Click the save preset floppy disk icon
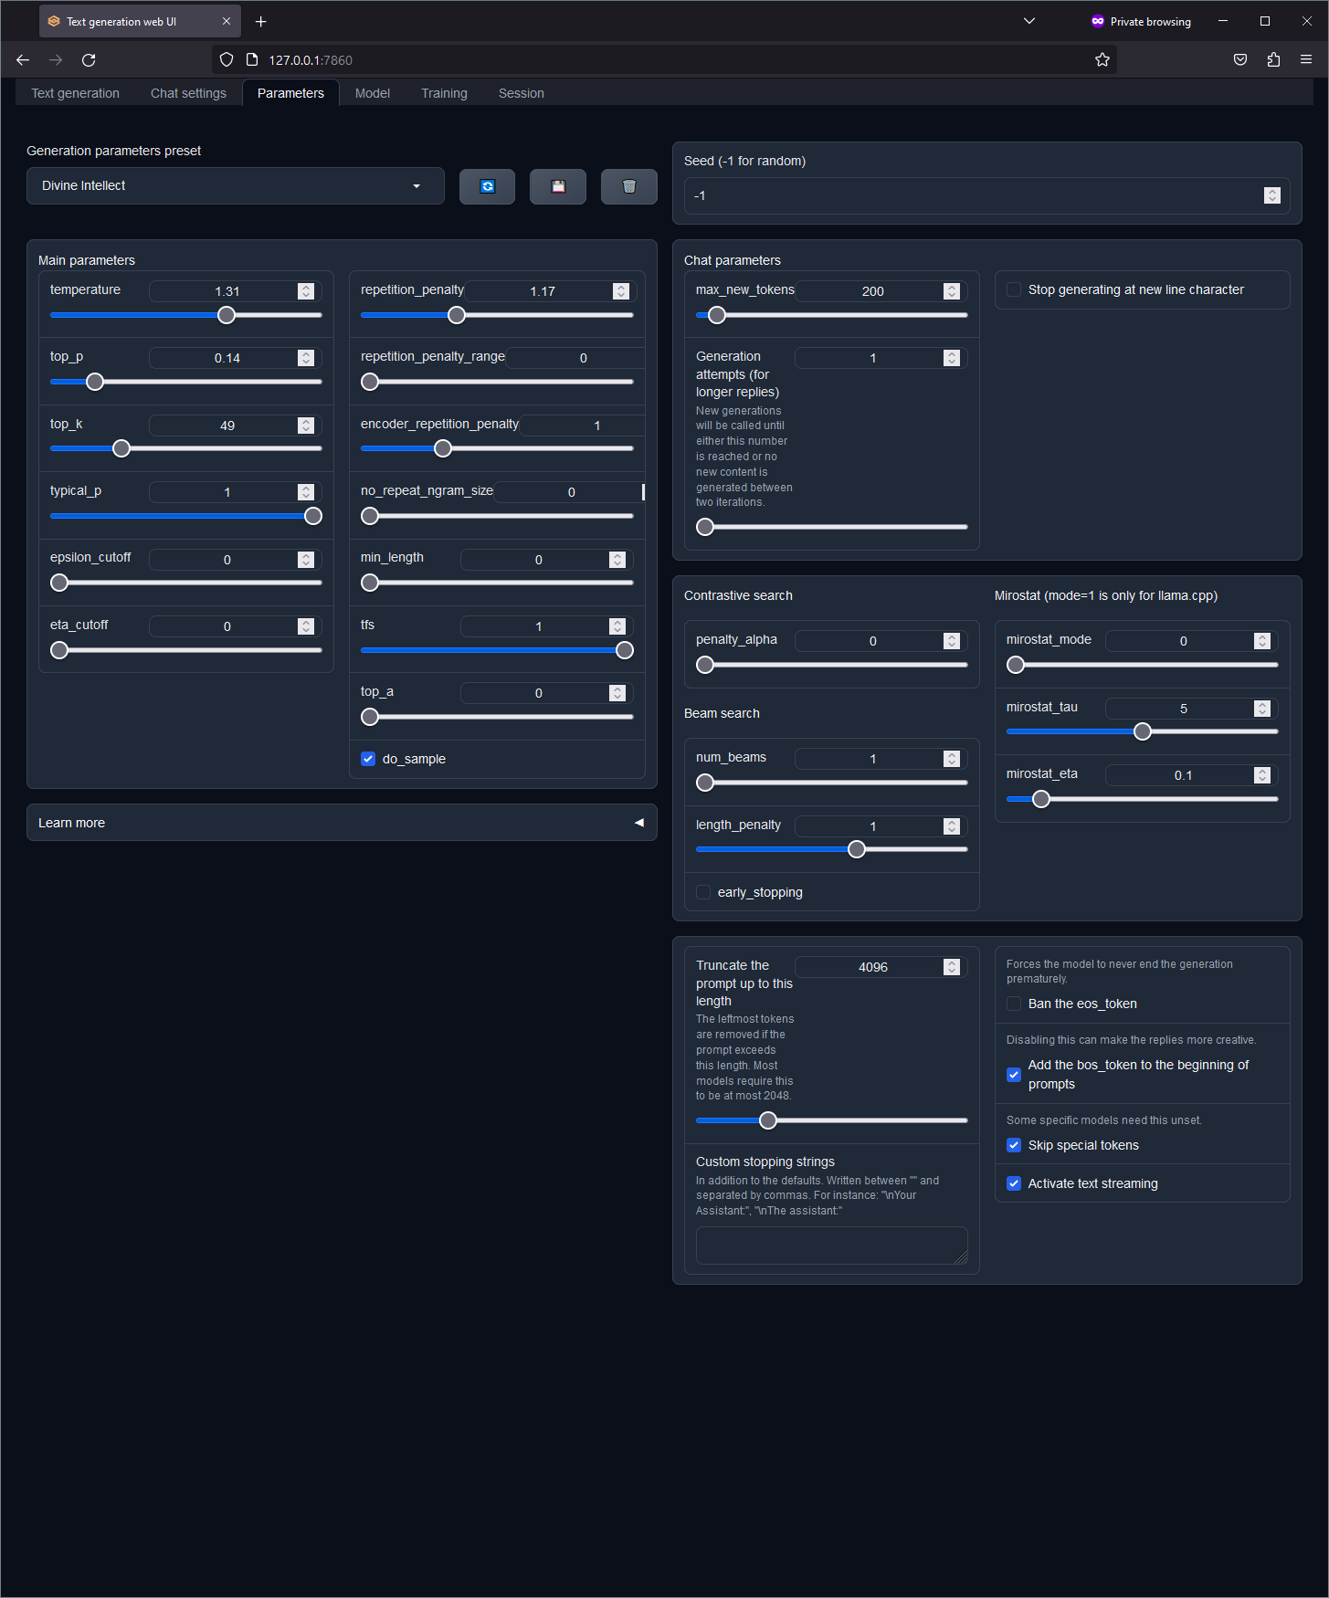Screen dimensions: 1329x1598 pyautogui.click(x=558, y=186)
